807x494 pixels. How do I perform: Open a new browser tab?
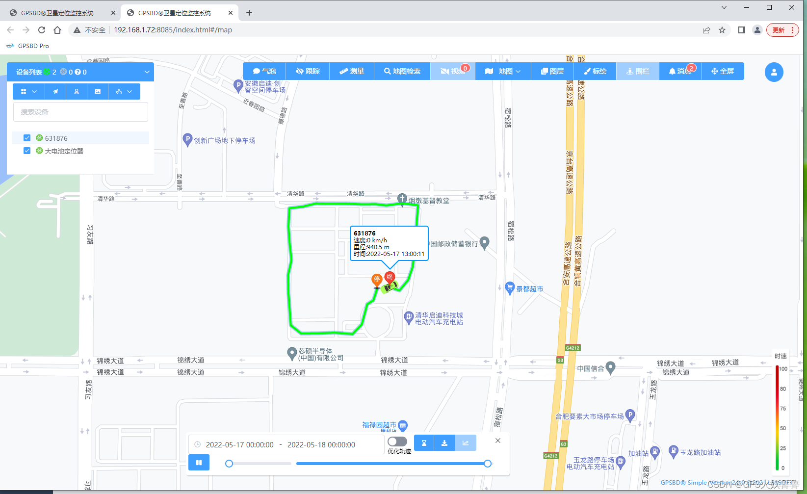[x=249, y=13]
